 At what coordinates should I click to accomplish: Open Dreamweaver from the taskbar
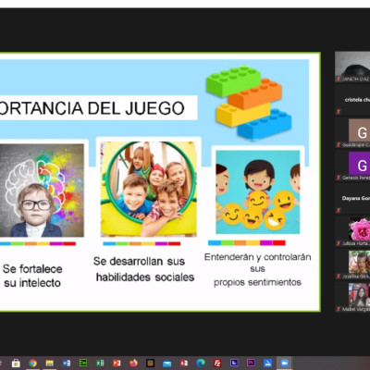[83, 363]
